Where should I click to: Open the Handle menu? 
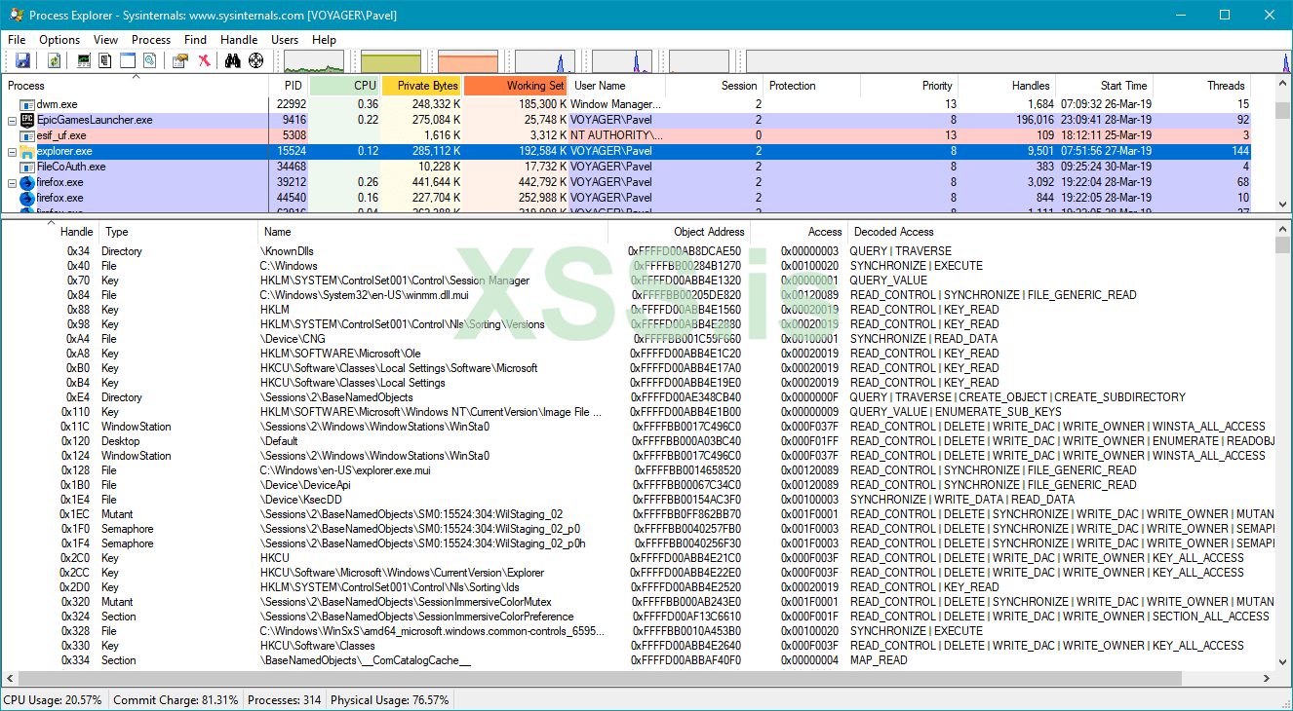(239, 40)
